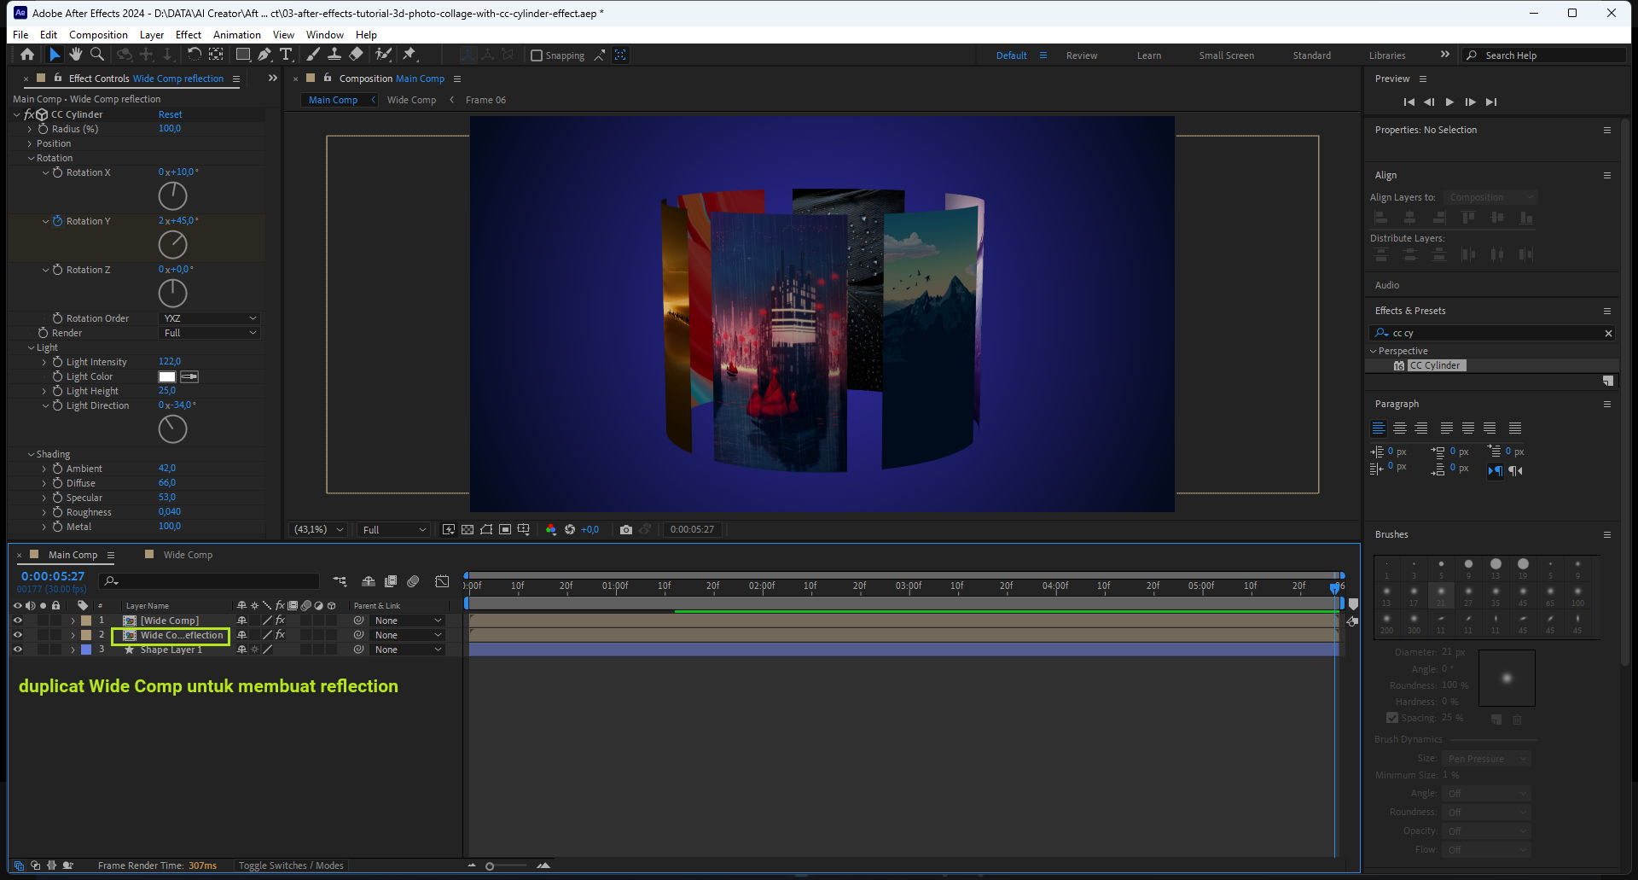The width and height of the screenshot is (1638, 880).
Task: Click the Light Color white swatch
Action: [x=167, y=377]
